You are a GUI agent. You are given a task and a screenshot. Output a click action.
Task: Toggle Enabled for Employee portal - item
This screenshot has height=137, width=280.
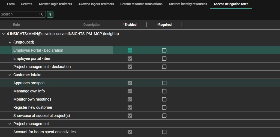[x=130, y=59]
